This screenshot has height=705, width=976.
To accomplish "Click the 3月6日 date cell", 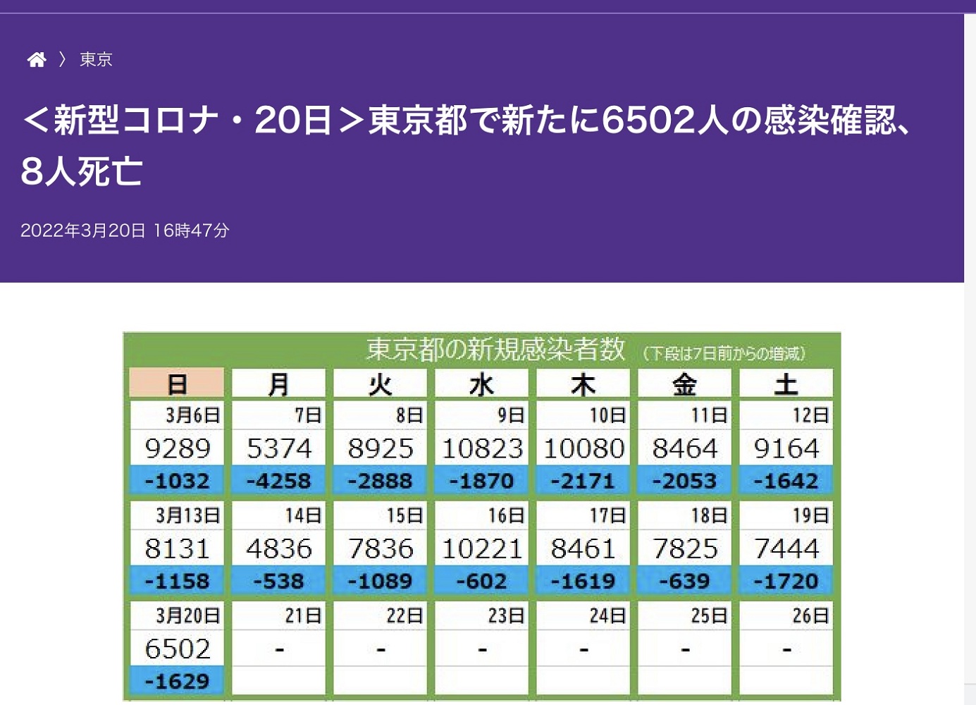I will pyautogui.click(x=177, y=415).
